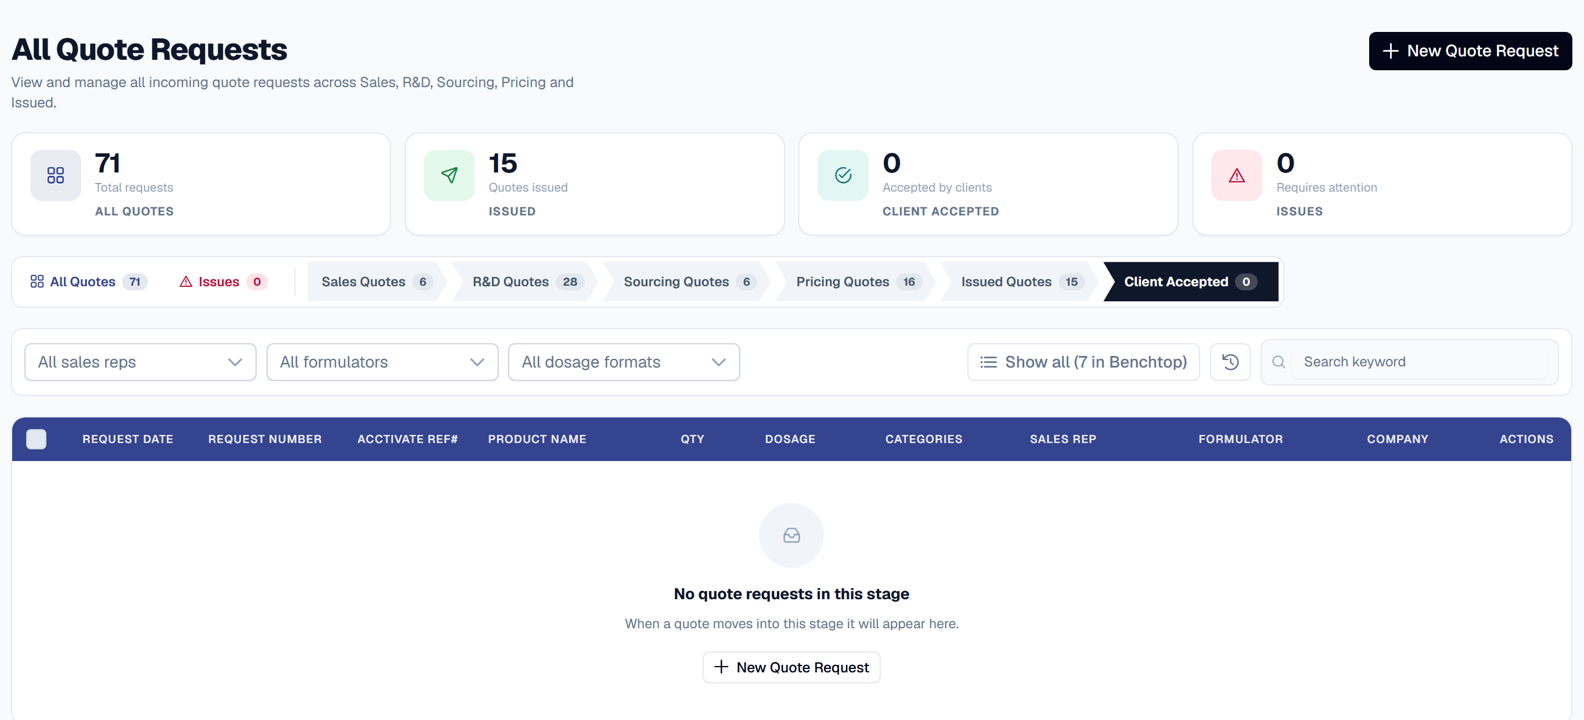
Task: Open the Pricing Quotes stage tab
Action: tap(855, 282)
